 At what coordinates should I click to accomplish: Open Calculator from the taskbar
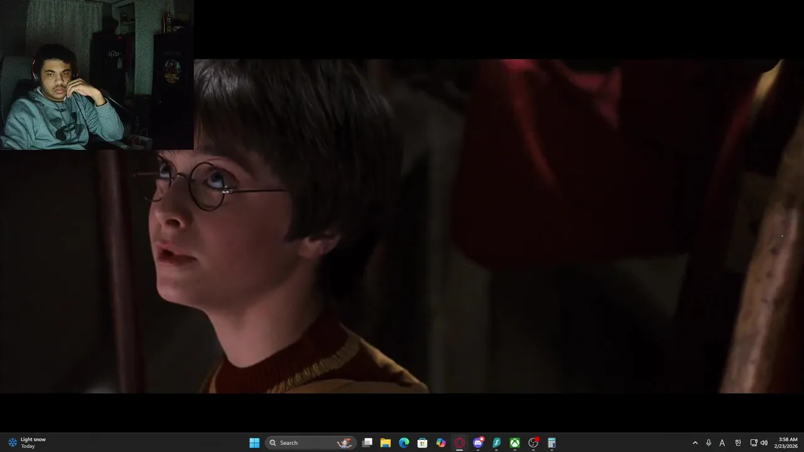pos(551,443)
